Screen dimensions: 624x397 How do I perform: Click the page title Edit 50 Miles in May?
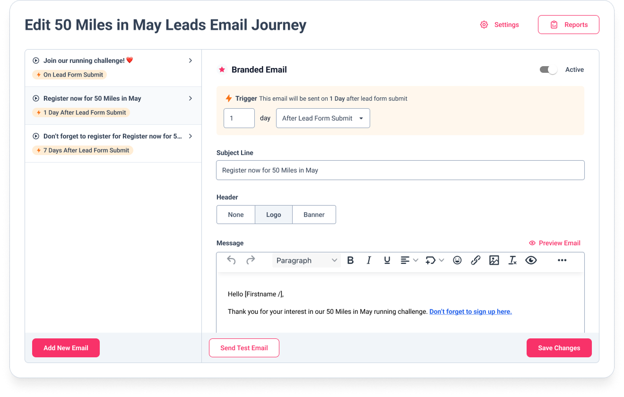165,25
